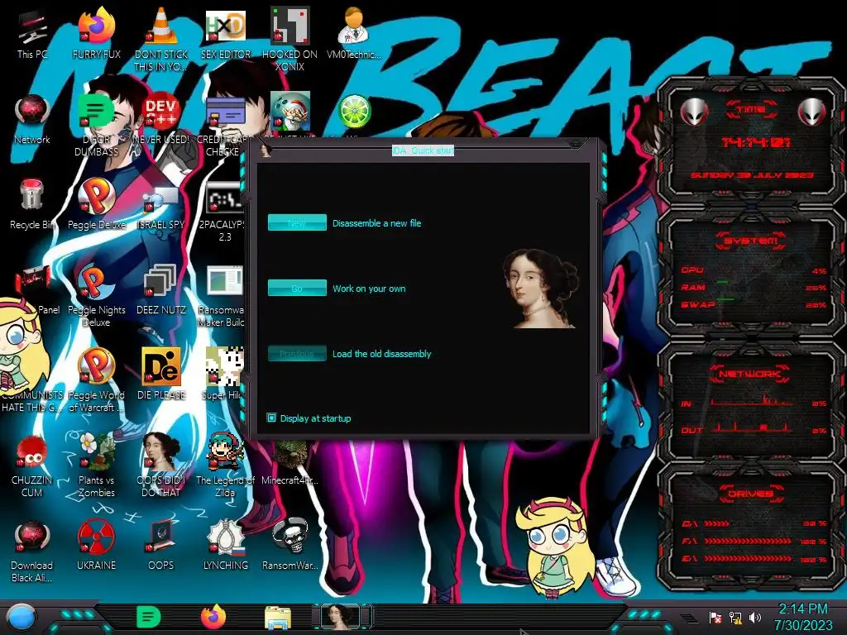
Task: Open File Explorer from the taskbar
Action: (278, 618)
